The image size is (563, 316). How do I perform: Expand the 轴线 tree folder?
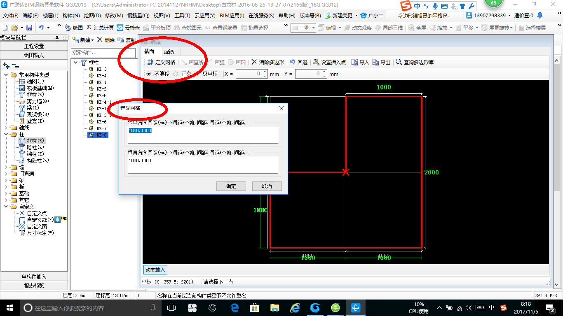(6, 128)
